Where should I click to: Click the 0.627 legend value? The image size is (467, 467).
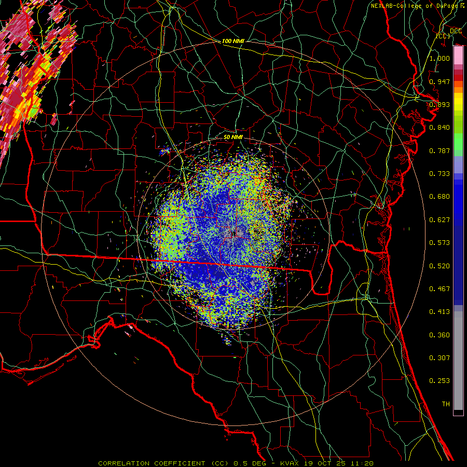pos(439,220)
